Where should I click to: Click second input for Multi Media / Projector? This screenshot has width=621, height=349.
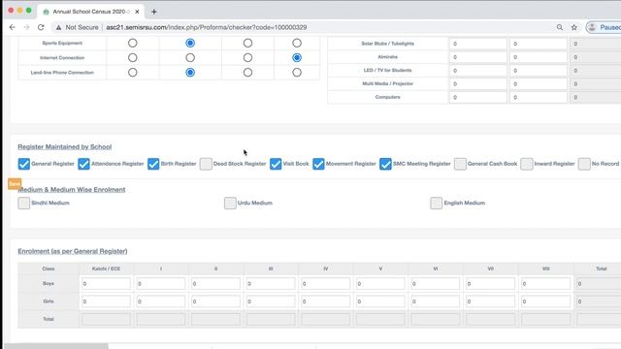click(x=539, y=84)
